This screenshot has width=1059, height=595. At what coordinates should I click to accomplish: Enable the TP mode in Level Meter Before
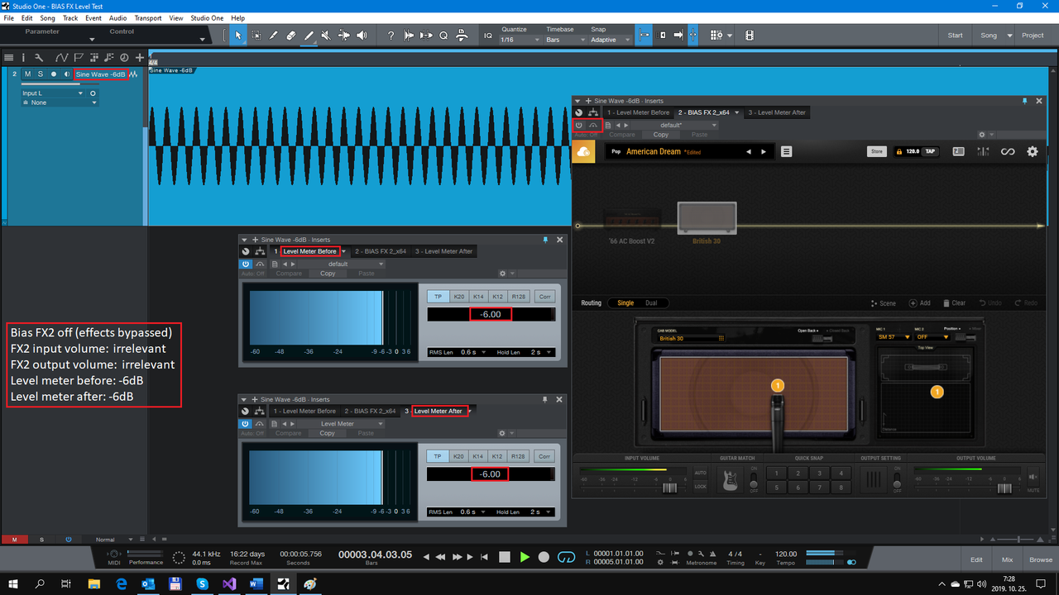(438, 297)
